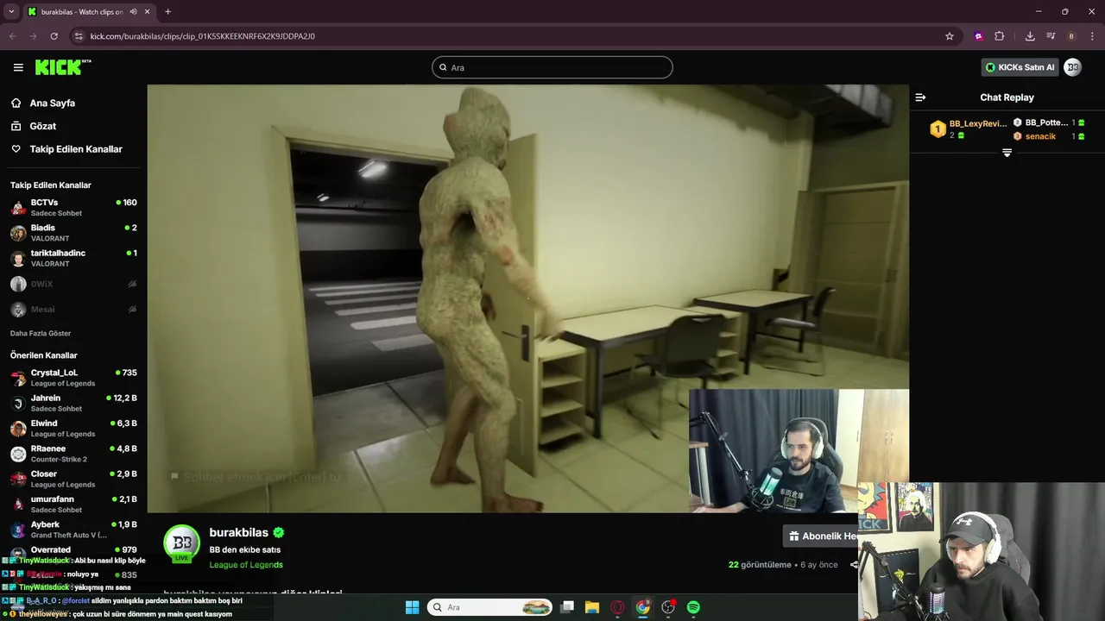The width and height of the screenshot is (1105, 621).
Task: Click the Chrome profile avatar button
Action: 1071,36
